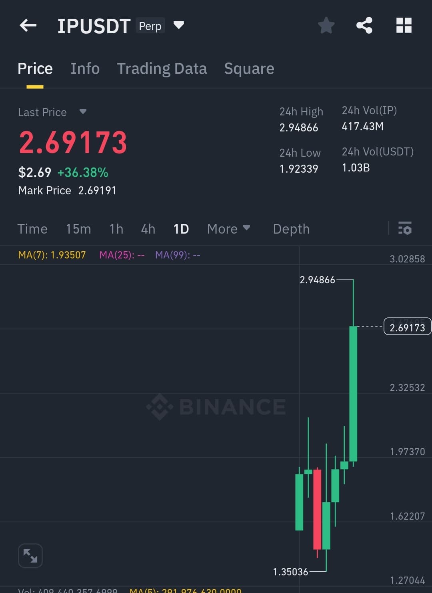The height and width of the screenshot is (593, 432).
Task: Open chart indicator settings icon
Action: point(405,228)
